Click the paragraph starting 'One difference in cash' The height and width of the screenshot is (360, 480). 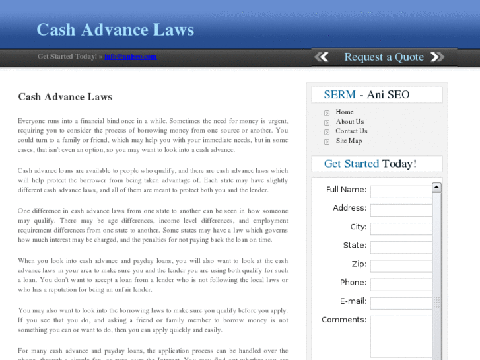[x=153, y=225]
